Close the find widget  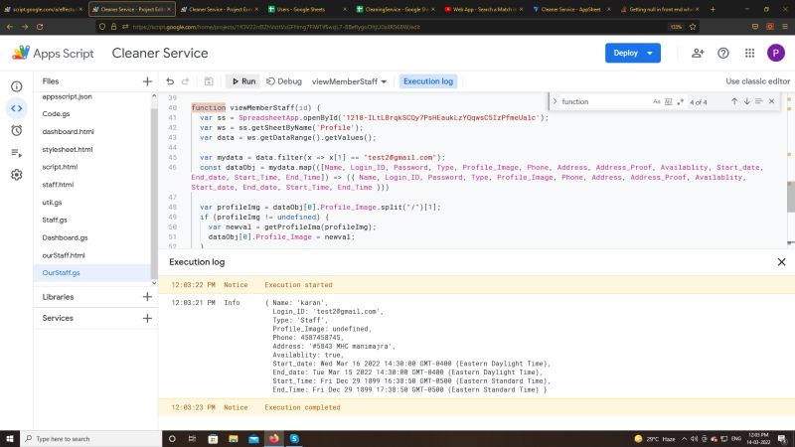[772, 102]
